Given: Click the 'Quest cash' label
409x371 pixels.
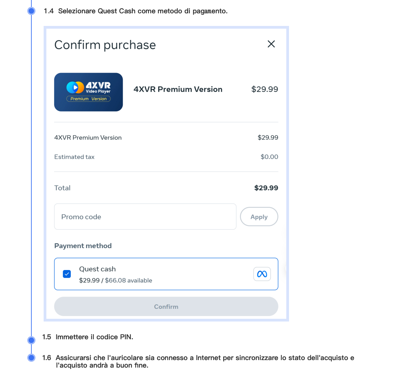Looking at the screenshot, I should [97, 269].
